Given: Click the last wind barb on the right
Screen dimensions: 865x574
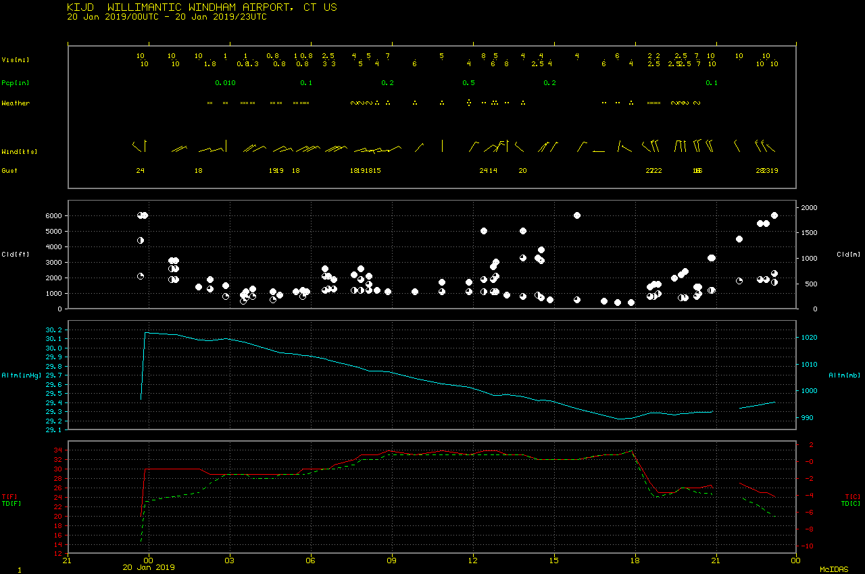Looking at the screenshot, I should (x=770, y=147).
